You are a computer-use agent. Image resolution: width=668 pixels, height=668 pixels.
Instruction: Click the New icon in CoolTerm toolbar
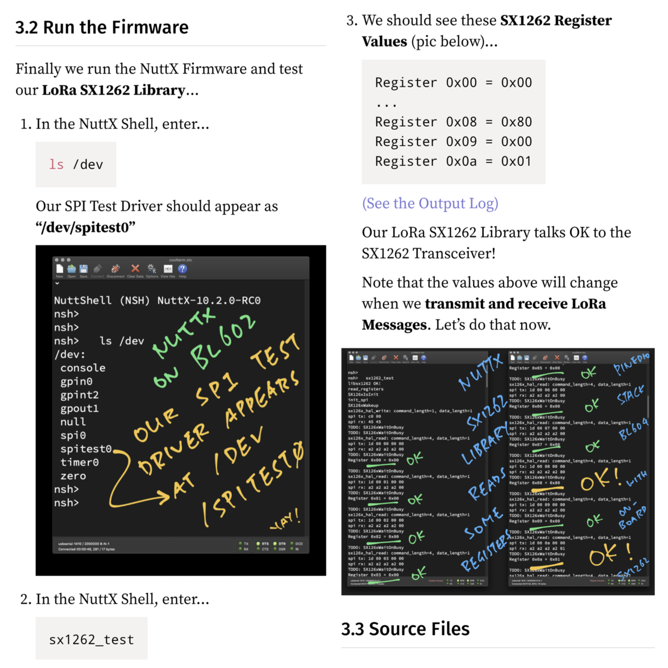(x=59, y=269)
